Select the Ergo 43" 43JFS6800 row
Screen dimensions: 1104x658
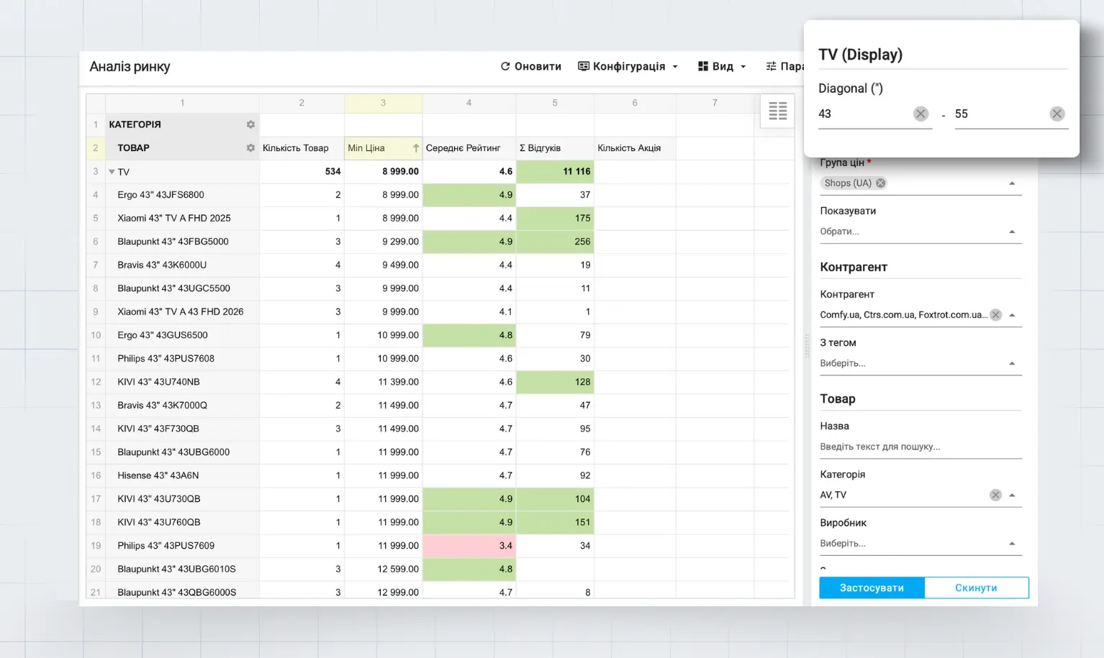tap(160, 195)
